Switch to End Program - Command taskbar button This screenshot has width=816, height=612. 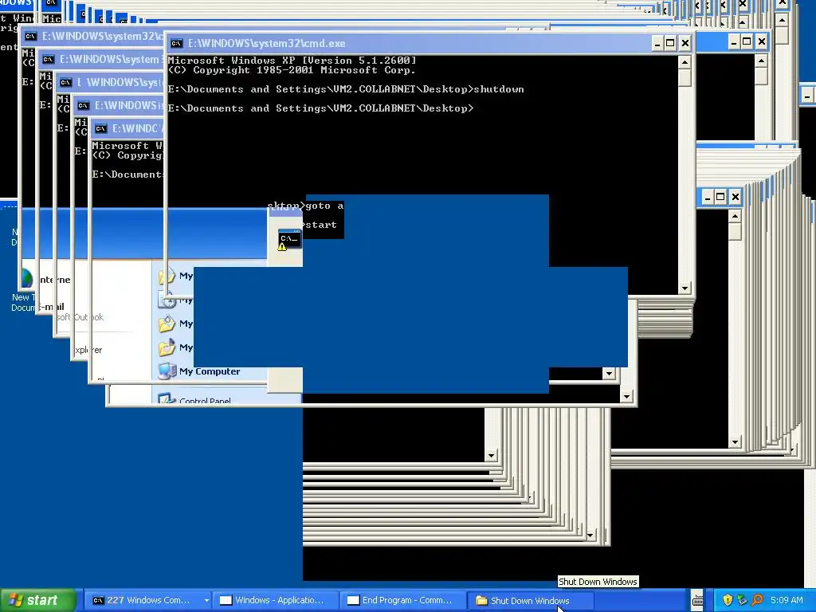[x=404, y=600]
